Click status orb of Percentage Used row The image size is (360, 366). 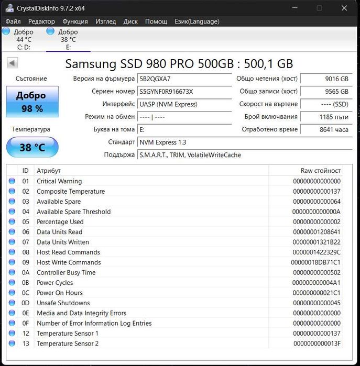12,221
